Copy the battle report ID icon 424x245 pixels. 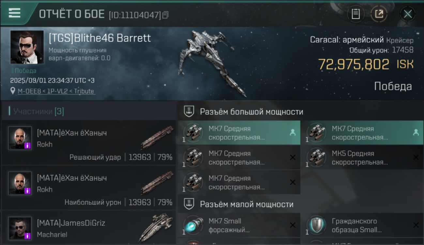[x=165, y=15]
